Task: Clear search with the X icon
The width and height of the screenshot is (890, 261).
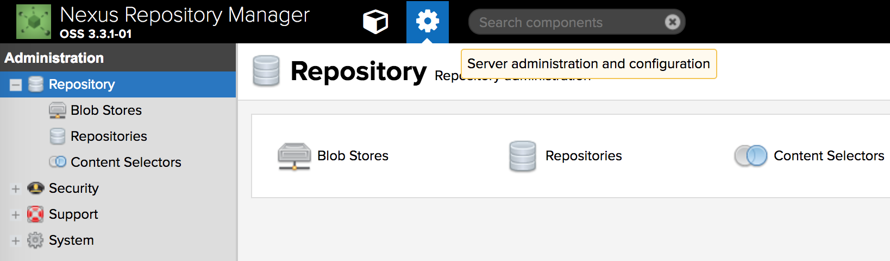Action: (672, 22)
